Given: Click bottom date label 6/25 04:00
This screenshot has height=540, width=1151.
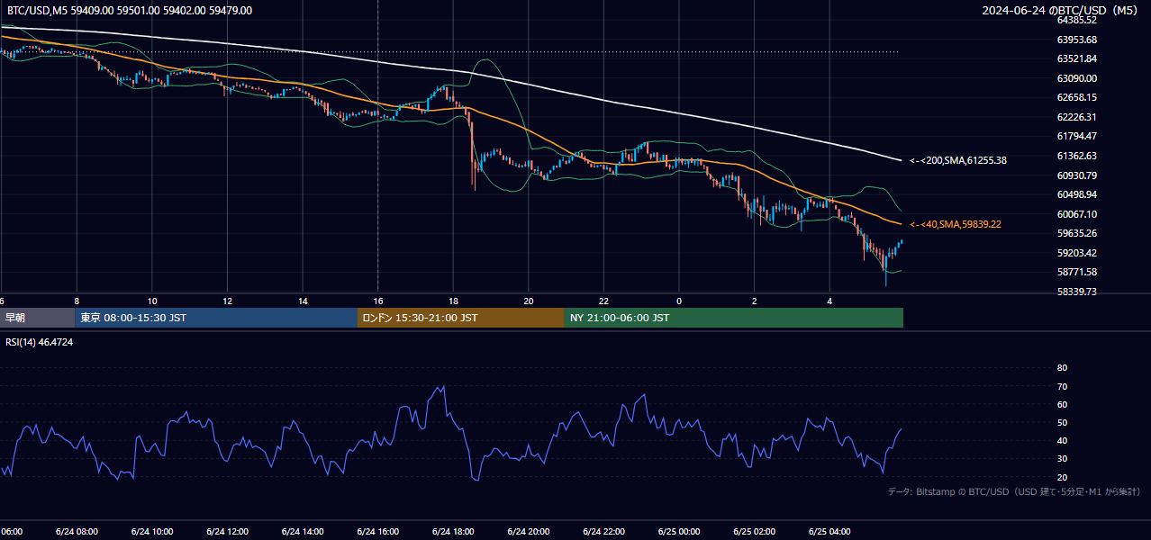Looking at the screenshot, I should tap(829, 531).
